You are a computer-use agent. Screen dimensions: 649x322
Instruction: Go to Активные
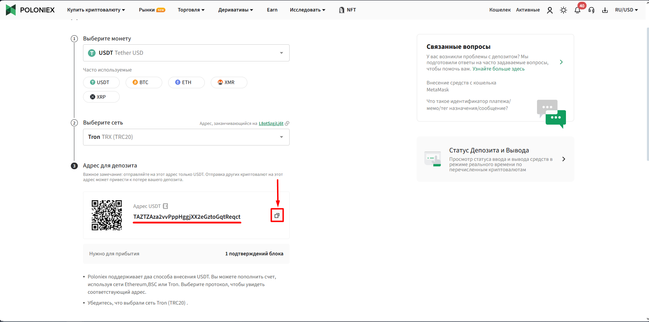coord(528,10)
